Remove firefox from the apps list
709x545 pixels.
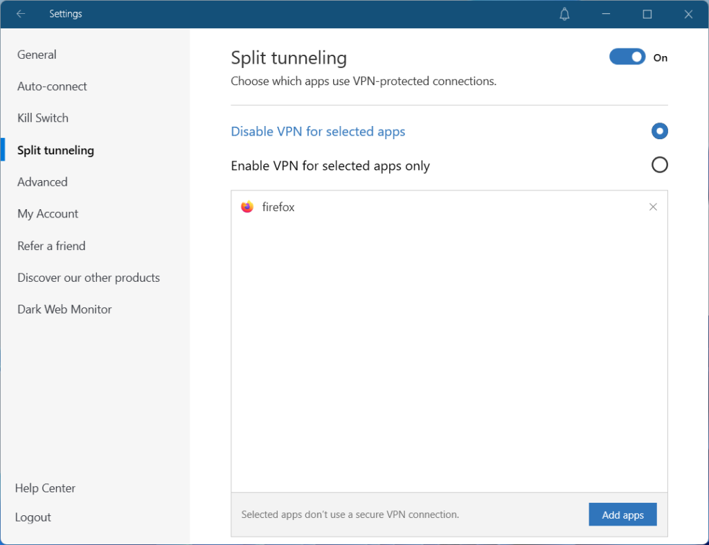point(653,207)
